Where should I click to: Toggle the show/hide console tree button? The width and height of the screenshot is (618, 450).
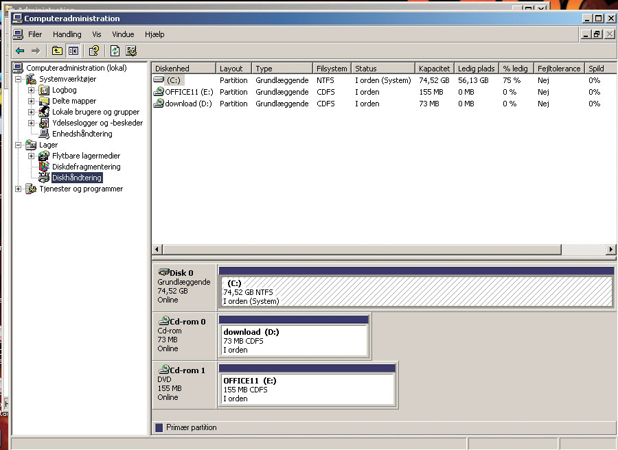tap(73, 51)
